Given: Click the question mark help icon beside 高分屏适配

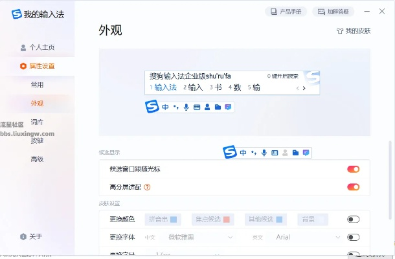Looking at the screenshot, I should [x=147, y=187].
